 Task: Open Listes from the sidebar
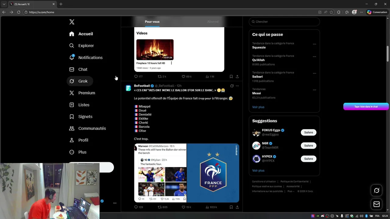click(80, 105)
